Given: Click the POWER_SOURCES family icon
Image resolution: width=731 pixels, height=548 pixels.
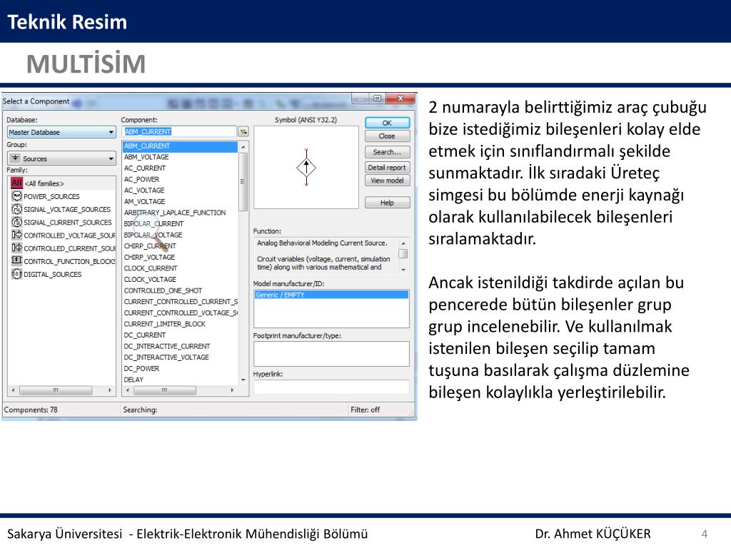Looking at the screenshot, I should coord(17,196).
